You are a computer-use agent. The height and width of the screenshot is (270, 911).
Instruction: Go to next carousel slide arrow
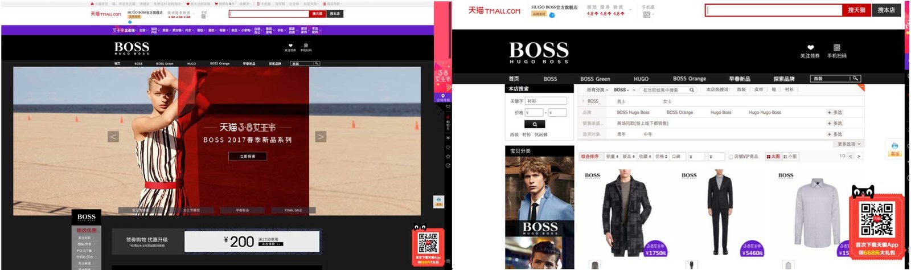pyautogui.click(x=321, y=137)
